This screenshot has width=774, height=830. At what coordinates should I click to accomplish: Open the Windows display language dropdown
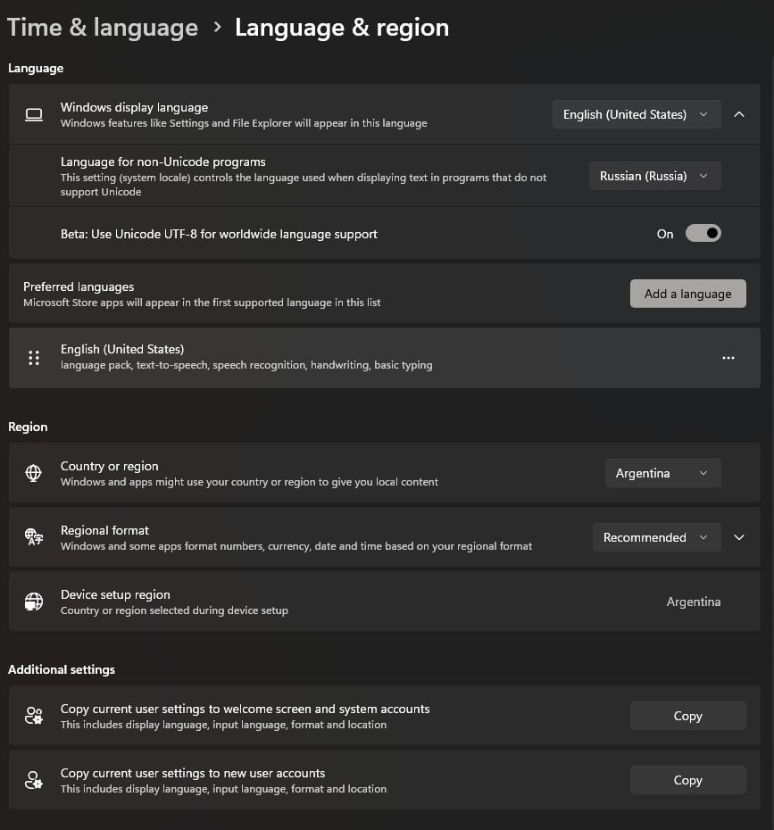636,114
